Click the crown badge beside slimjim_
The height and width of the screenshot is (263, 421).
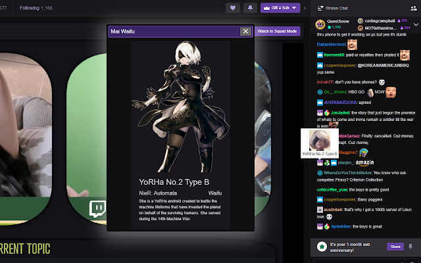coord(334,162)
